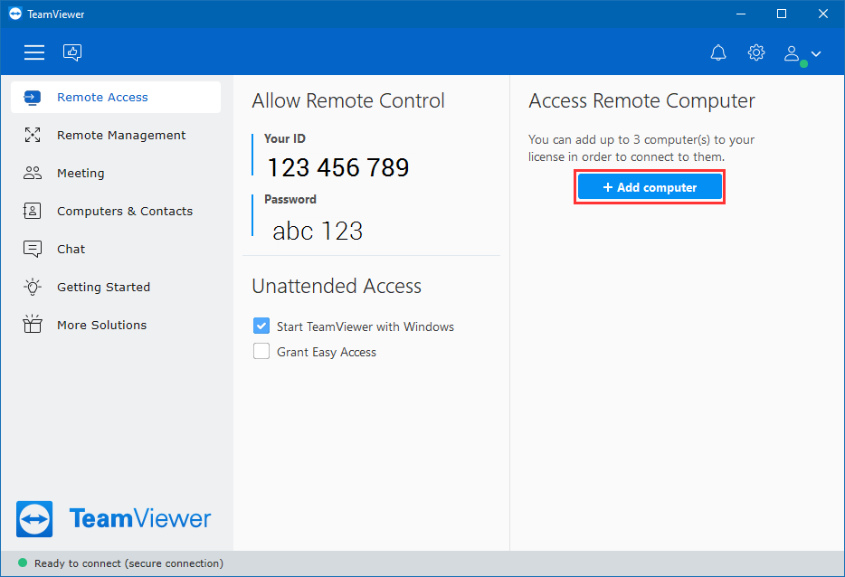Screen dimensions: 845x577
Task: Expand the account dropdown chevron
Action: click(816, 54)
